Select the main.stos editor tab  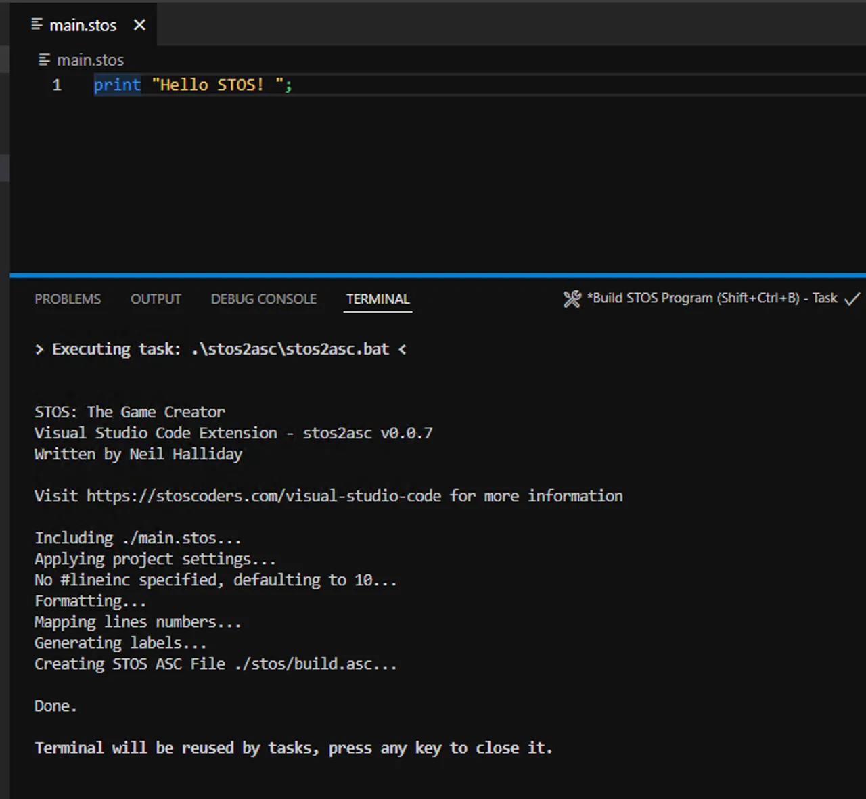click(84, 24)
